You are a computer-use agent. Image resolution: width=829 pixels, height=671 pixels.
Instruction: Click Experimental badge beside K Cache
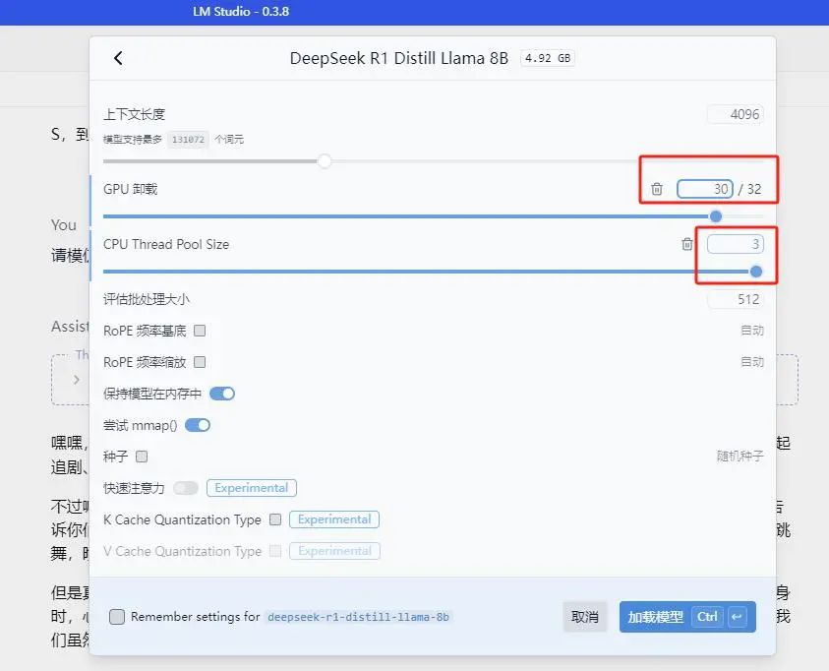334,519
